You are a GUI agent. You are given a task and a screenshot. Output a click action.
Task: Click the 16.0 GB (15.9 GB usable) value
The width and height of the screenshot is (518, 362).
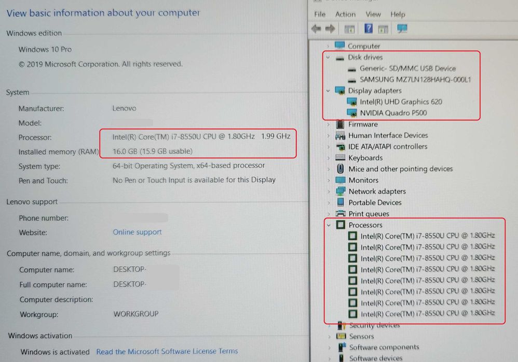coord(152,151)
